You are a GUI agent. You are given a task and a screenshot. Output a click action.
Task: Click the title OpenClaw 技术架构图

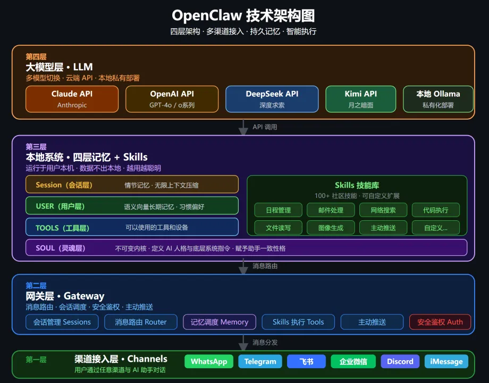click(x=243, y=15)
